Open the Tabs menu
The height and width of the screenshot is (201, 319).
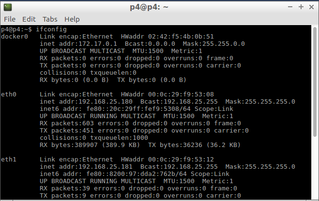tap(50, 19)
